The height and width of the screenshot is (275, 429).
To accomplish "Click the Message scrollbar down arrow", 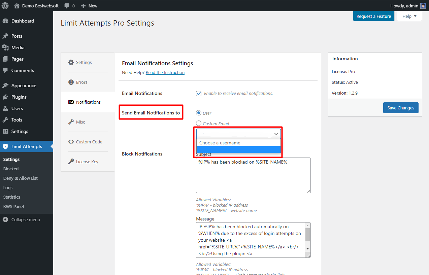I will [308, 248].
